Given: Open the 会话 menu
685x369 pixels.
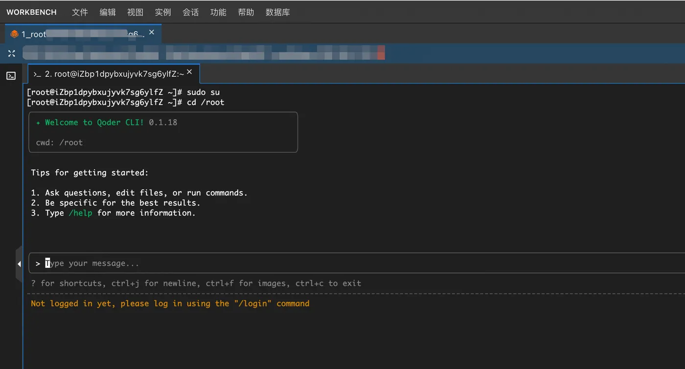Looking at the screenshot, I should click(190, 12).
